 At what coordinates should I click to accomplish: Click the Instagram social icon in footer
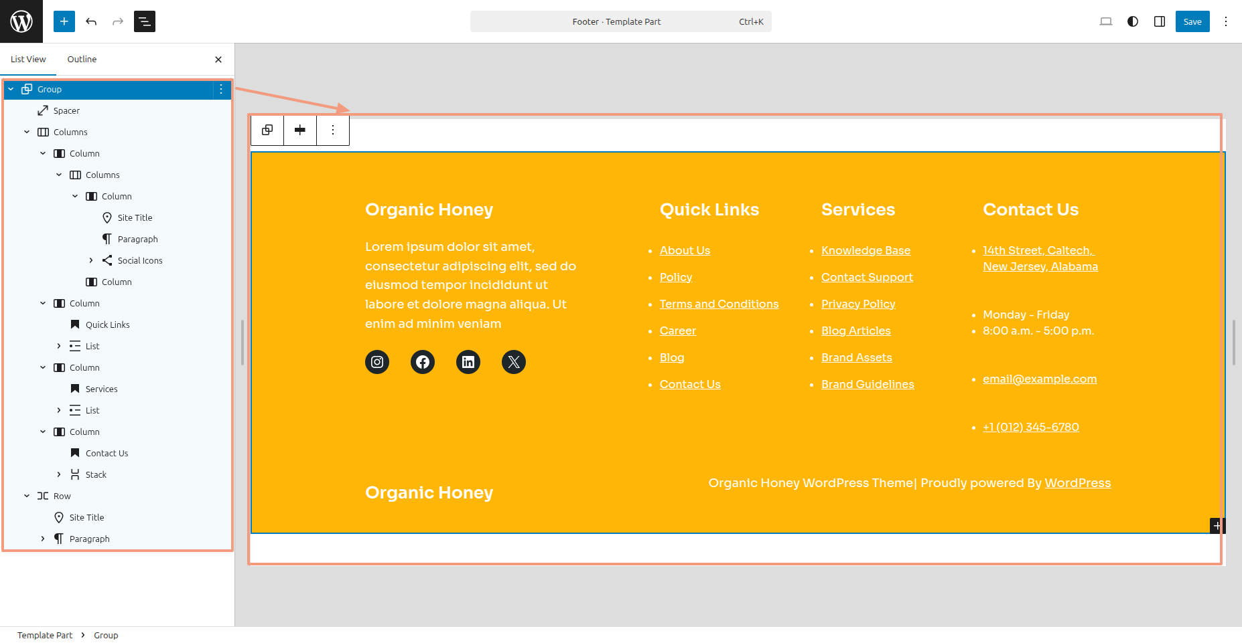click(x=377, y=362)
